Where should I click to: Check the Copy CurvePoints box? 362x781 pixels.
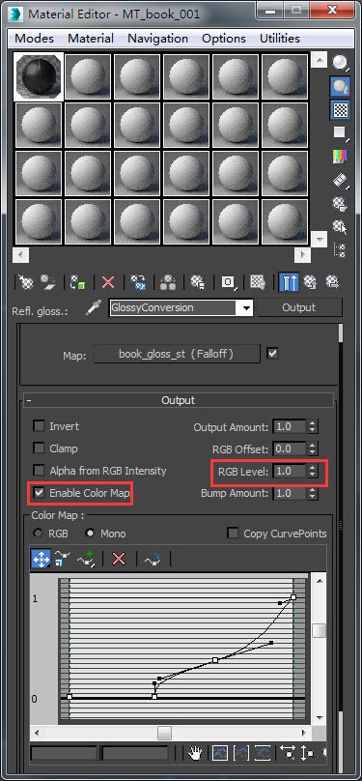pos(233,534)
